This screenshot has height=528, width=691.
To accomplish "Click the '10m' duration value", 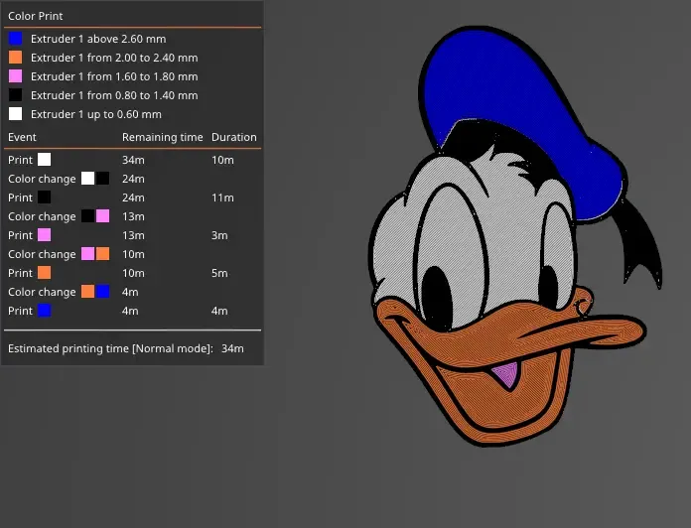I will [222, 160].
